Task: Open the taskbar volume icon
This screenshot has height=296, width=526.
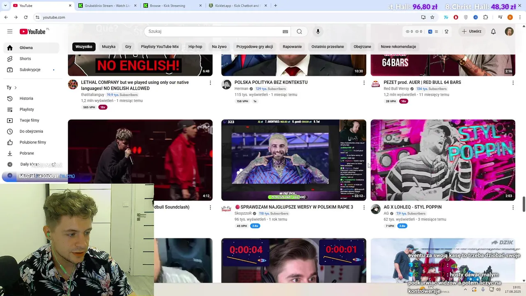Action: coord(499,289)
